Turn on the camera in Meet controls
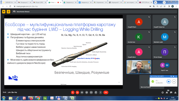This screenshot has height=101, width=179. [x=77, y=92]
